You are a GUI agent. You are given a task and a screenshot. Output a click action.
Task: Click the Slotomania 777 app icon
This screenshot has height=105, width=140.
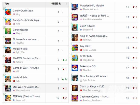tap(8, 41)
